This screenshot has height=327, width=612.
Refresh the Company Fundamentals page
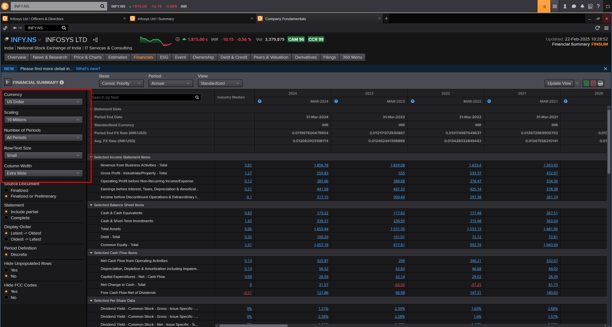(597, 28)
